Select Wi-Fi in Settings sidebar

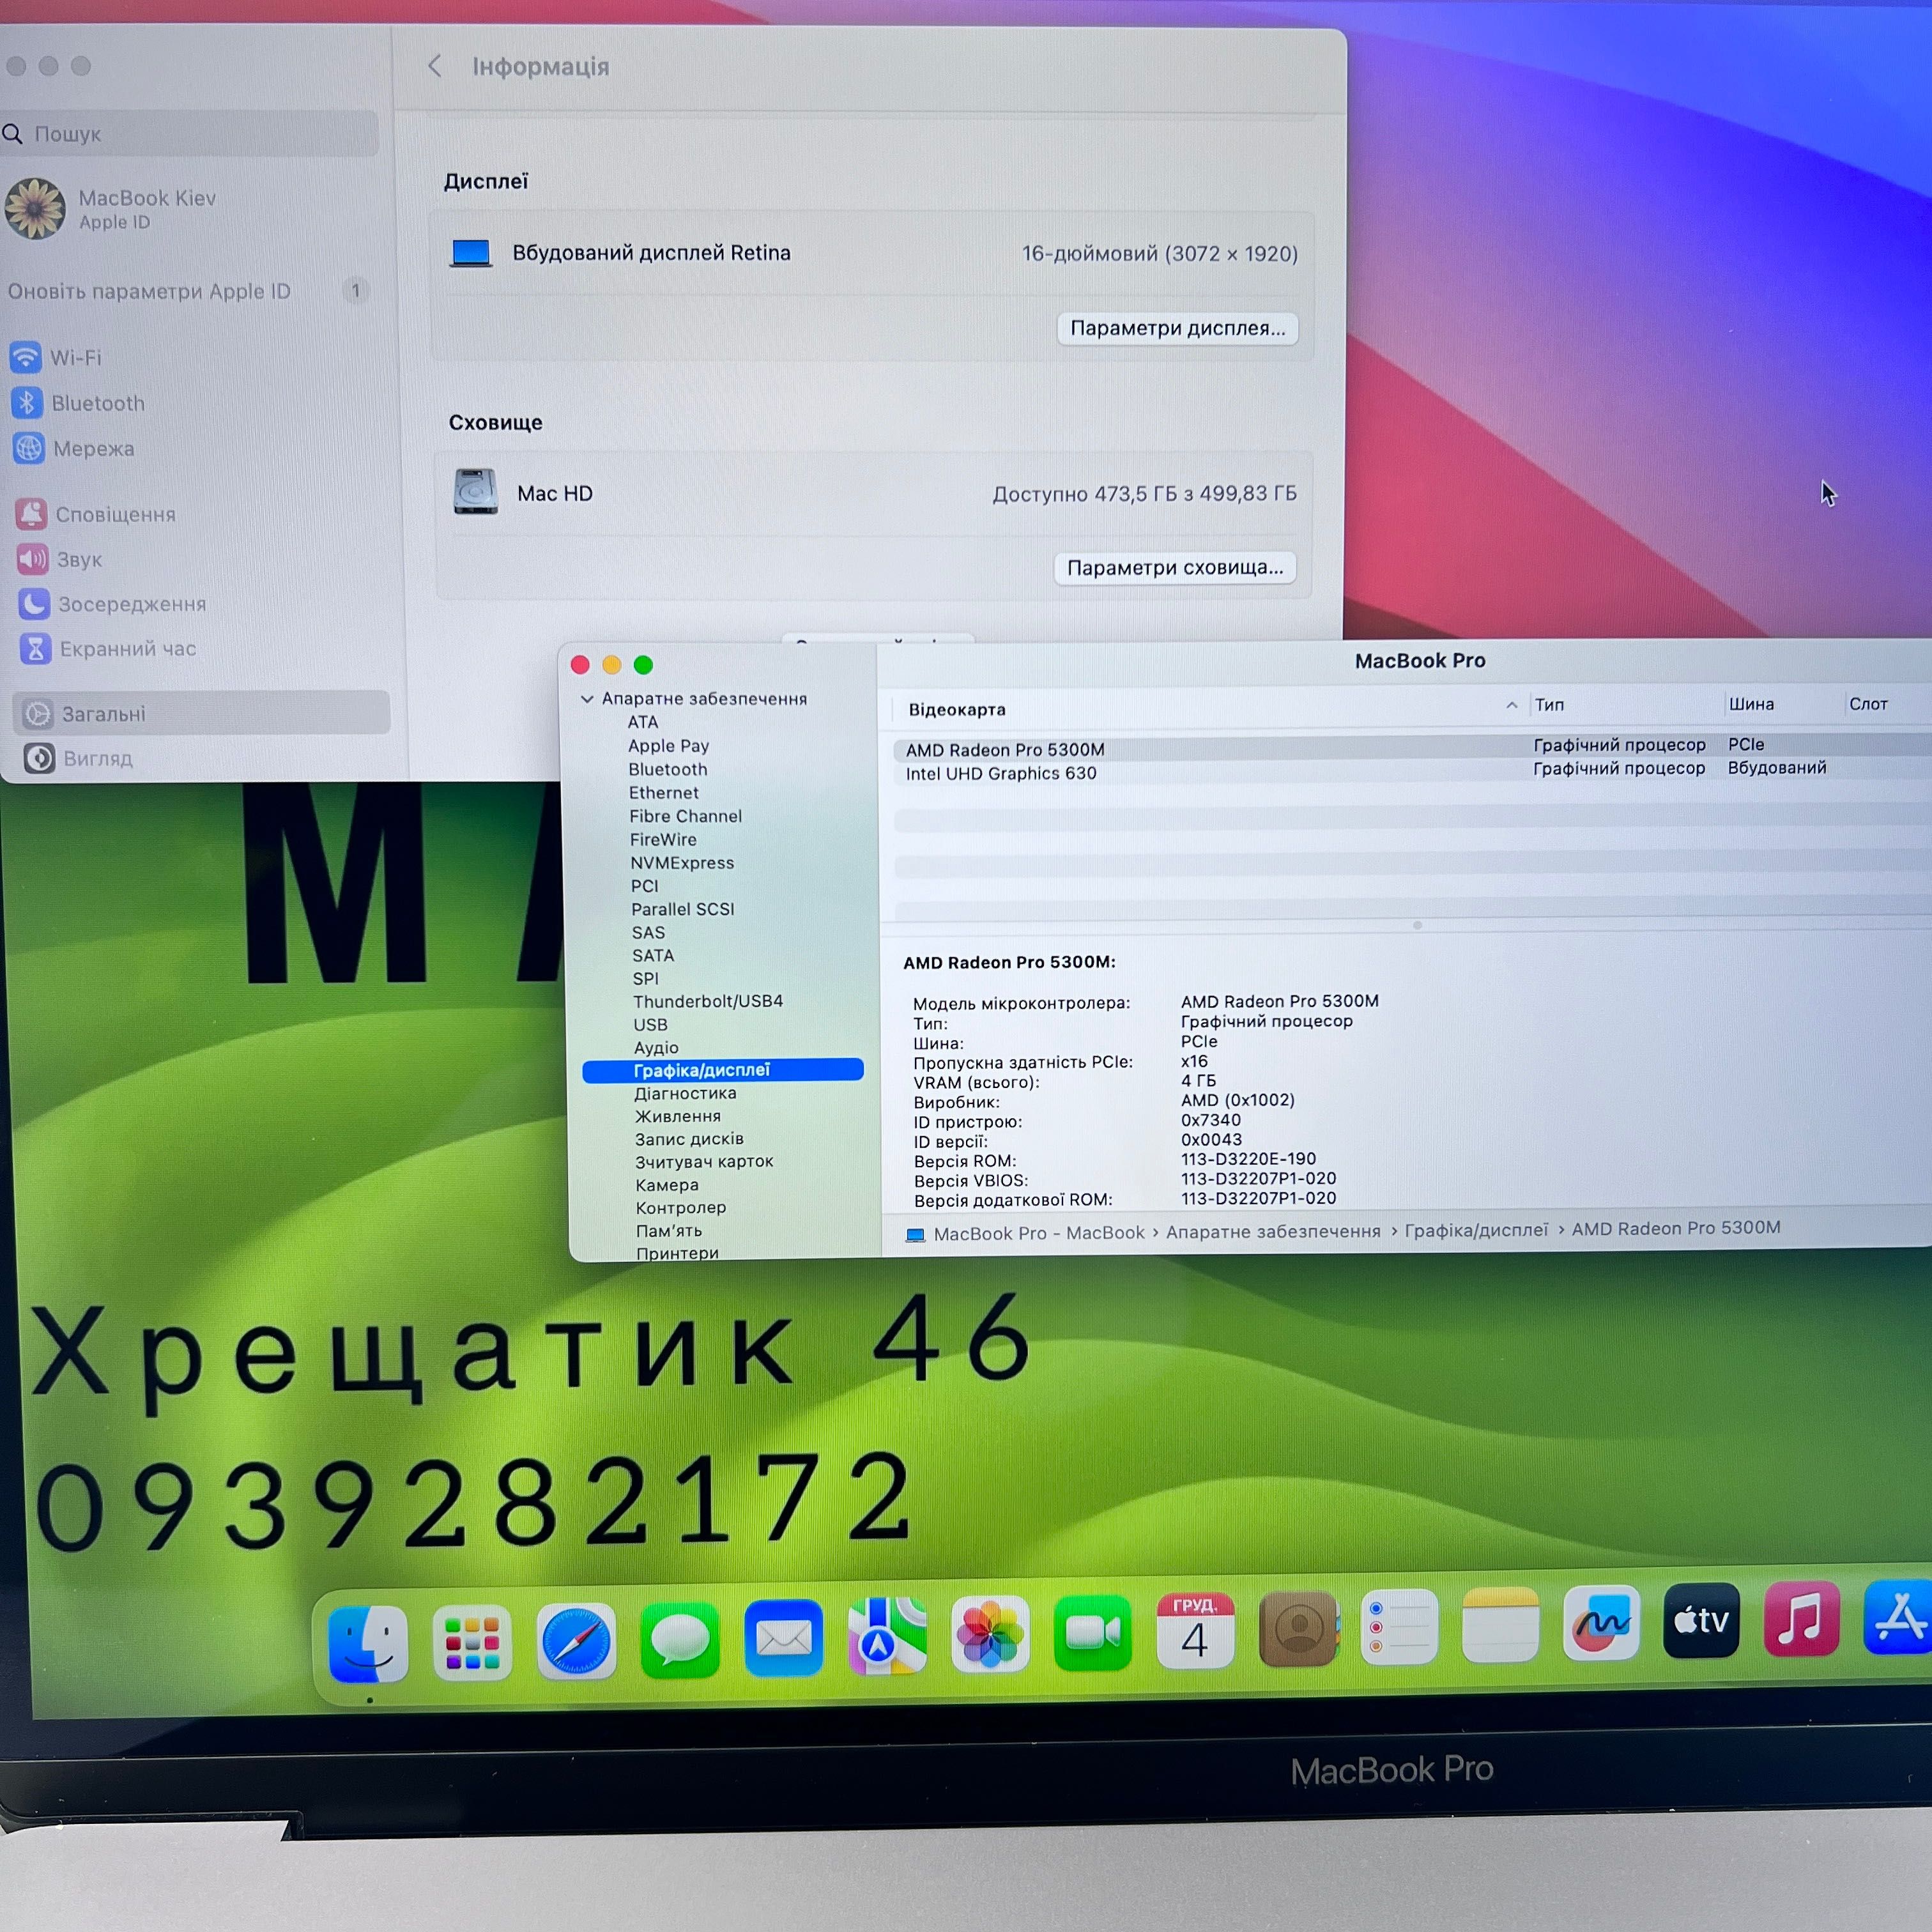point(56,357)
